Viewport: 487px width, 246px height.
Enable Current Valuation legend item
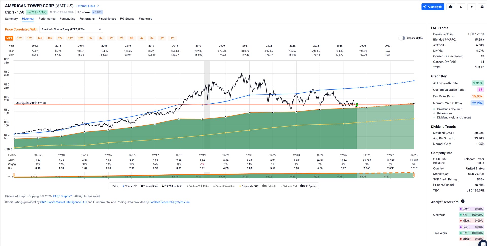(x=224, y=186)
